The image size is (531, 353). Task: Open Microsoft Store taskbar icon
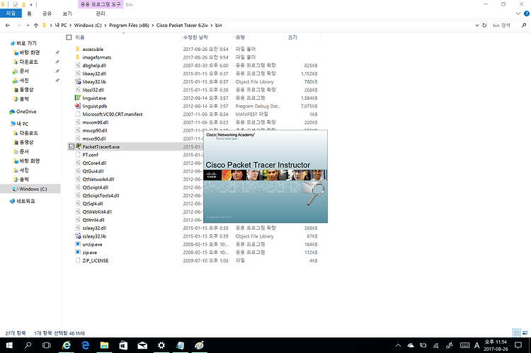click(123, 345)
